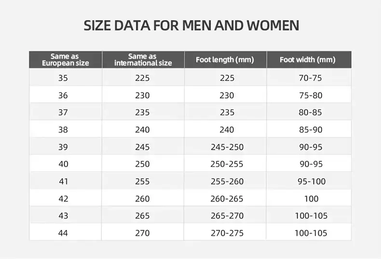Click European size 44 cell
This screenshot has width=381, height=259.
click(x=66, y=233)
